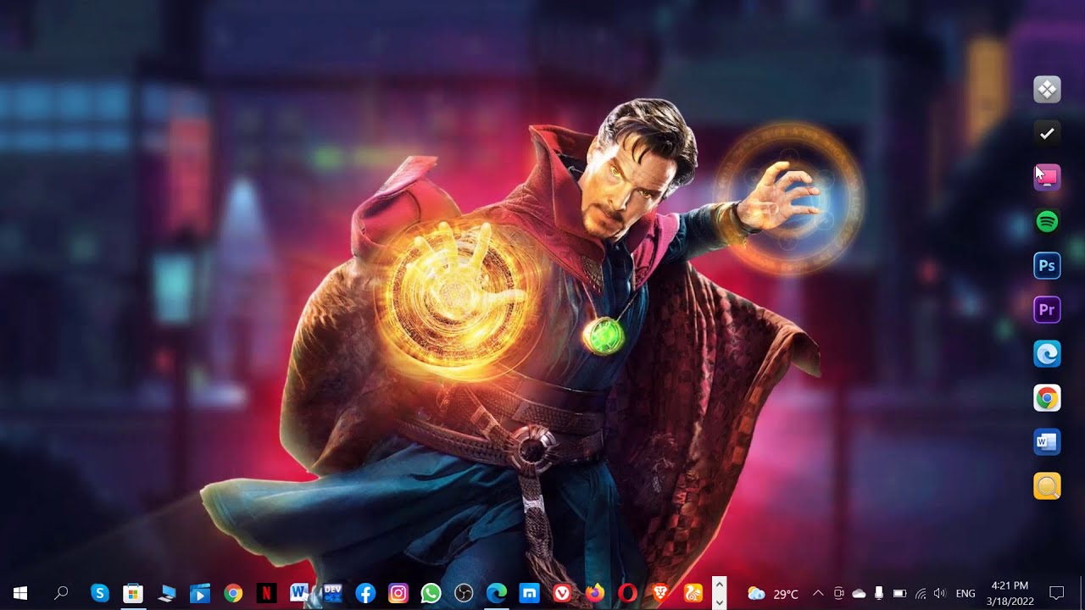Open OneDrive cloud tray icon
The height and width of the screenshot is (610, 1085).
pyautogui.click(x=859, y=593)
